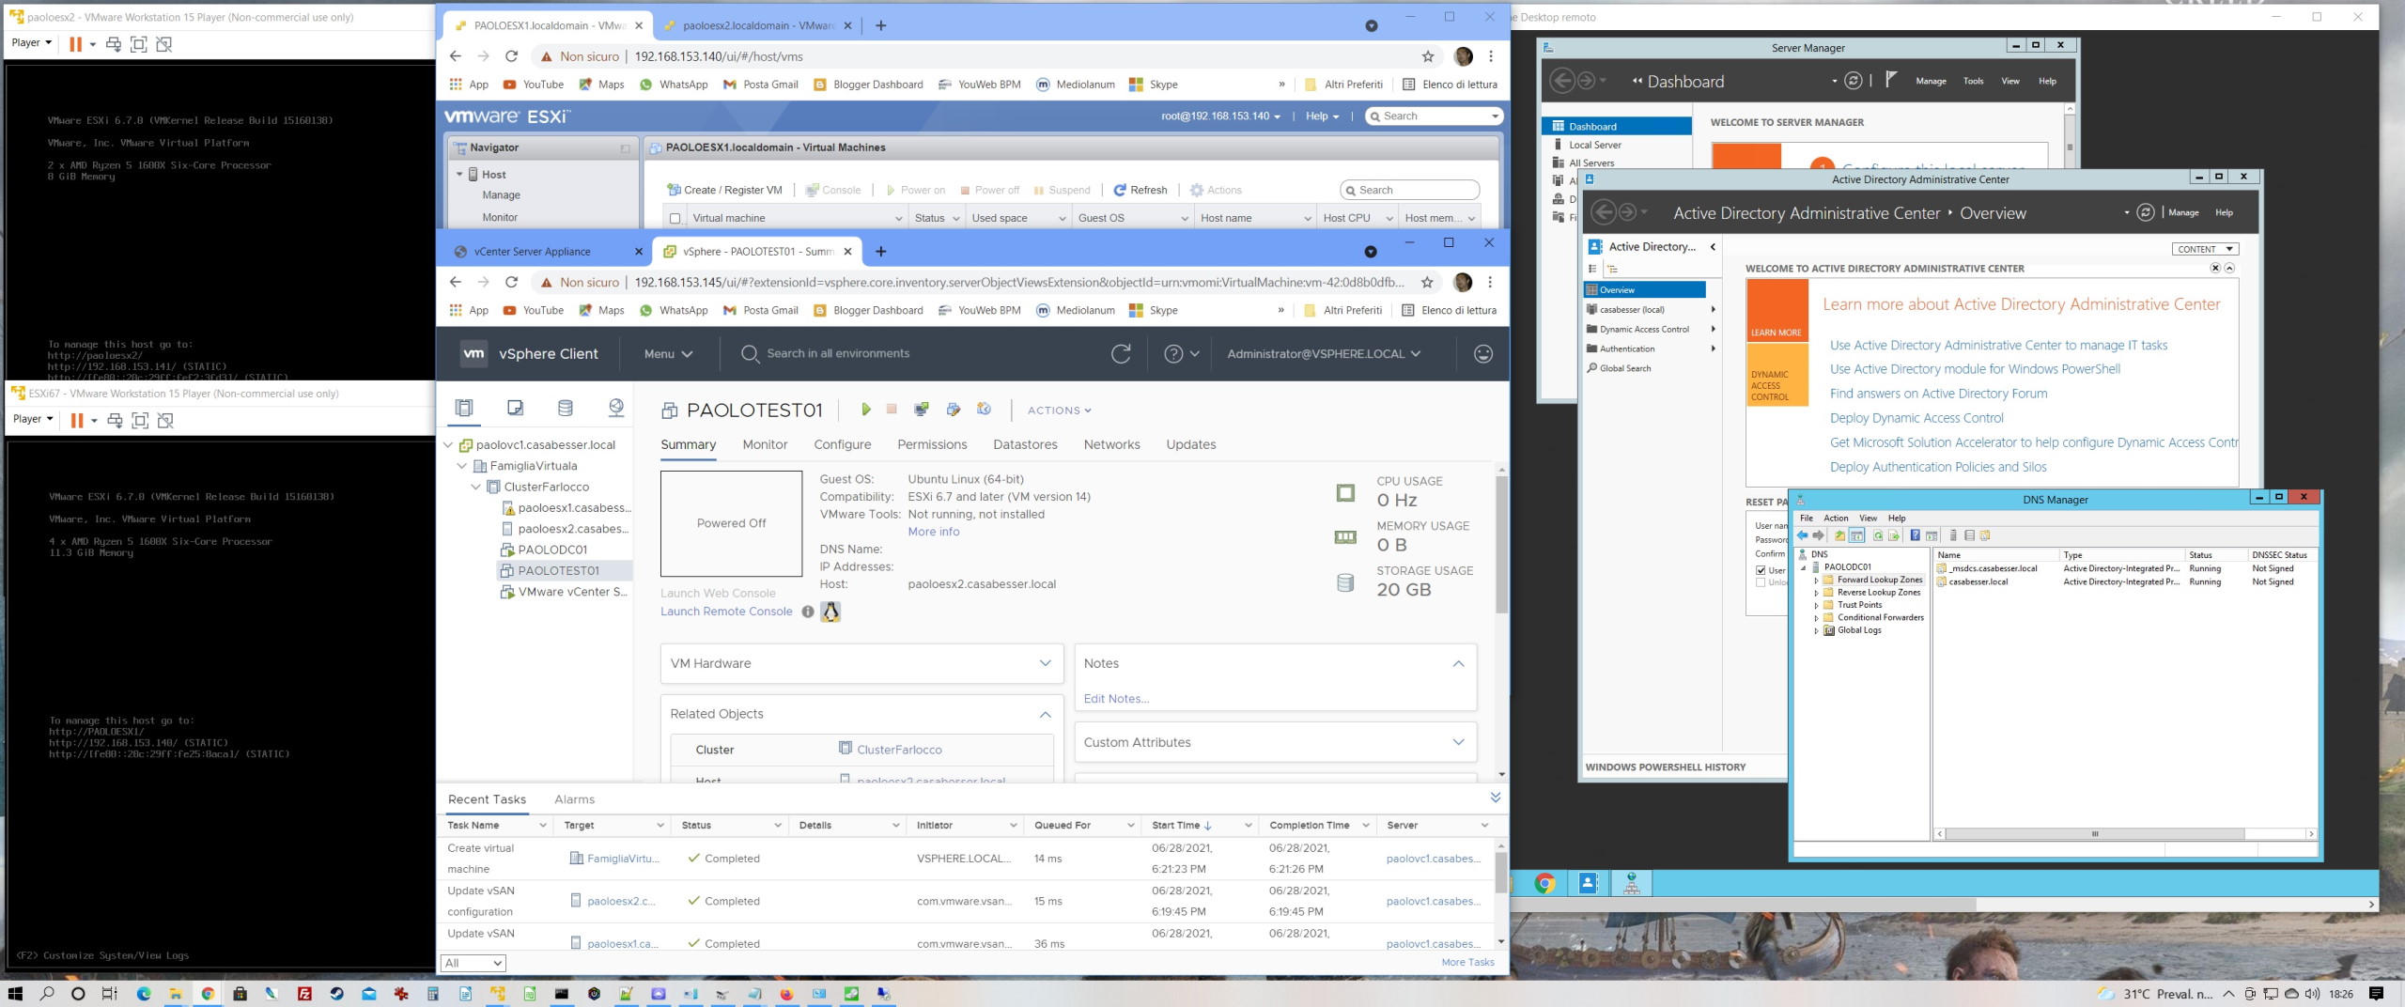Click the red power off square icon
The width and height of the screenshot is (2405, 1007).
tap(892, 410)
